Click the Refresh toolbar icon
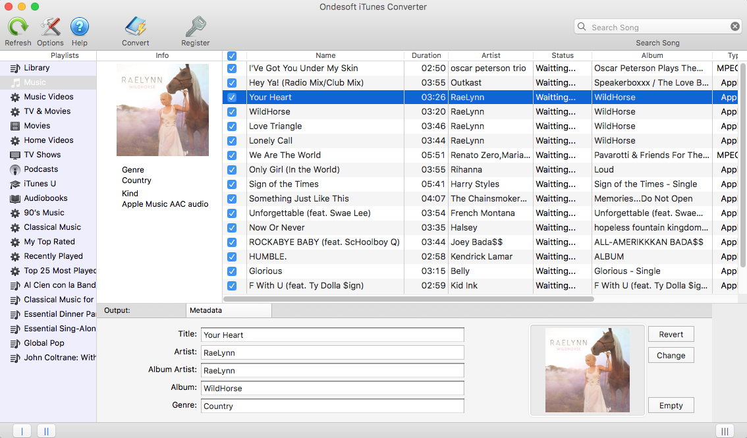 [18, 28]
